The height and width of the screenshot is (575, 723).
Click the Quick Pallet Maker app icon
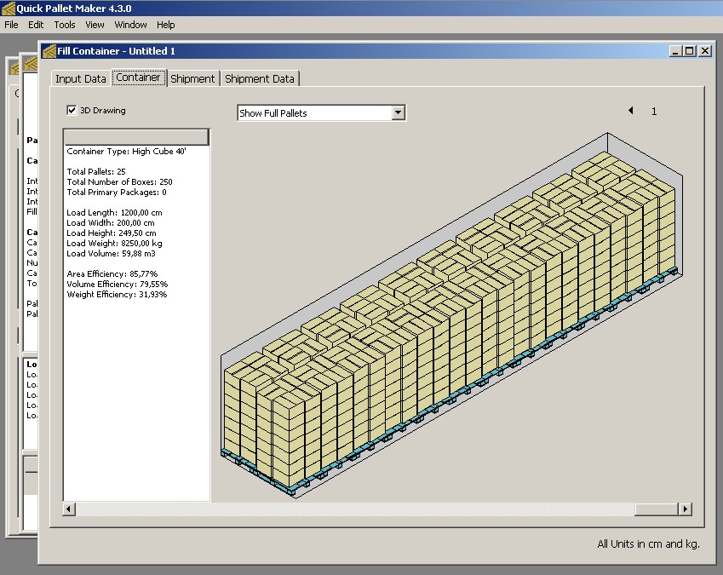[x=9, y=9]
